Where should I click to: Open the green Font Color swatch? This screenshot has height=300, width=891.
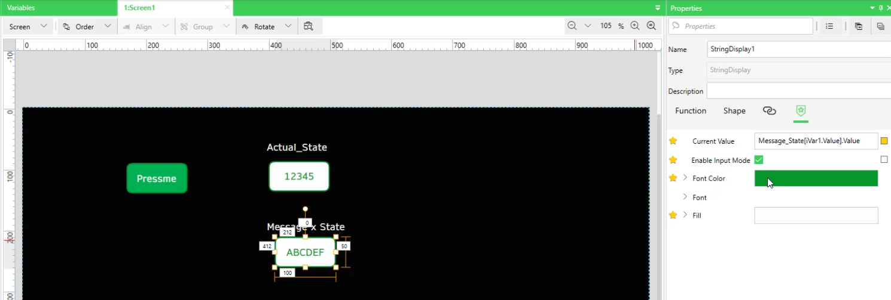pyautogui.click(x=816, y=178)
